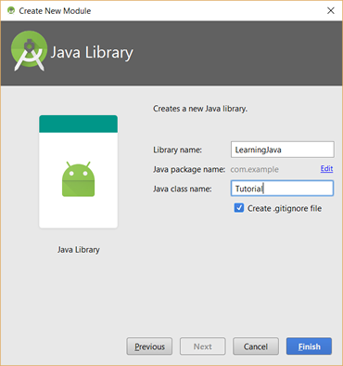Image resolution: width=343 pixels, height=366 pixels.
Task: Click the com.example package name text
Action: [x=254, y=169]
